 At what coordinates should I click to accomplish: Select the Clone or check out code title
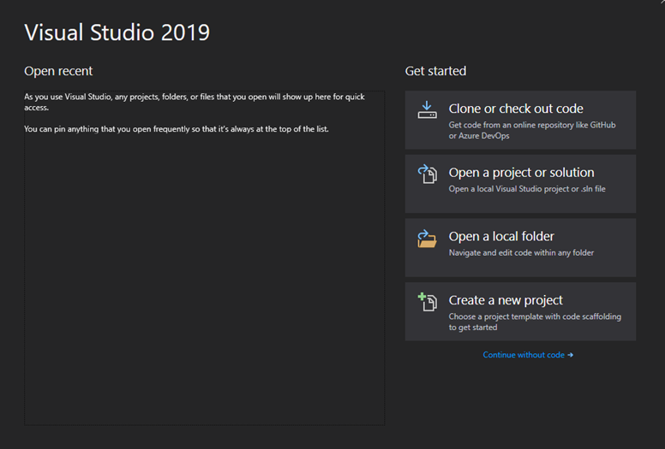pos(515,109)
